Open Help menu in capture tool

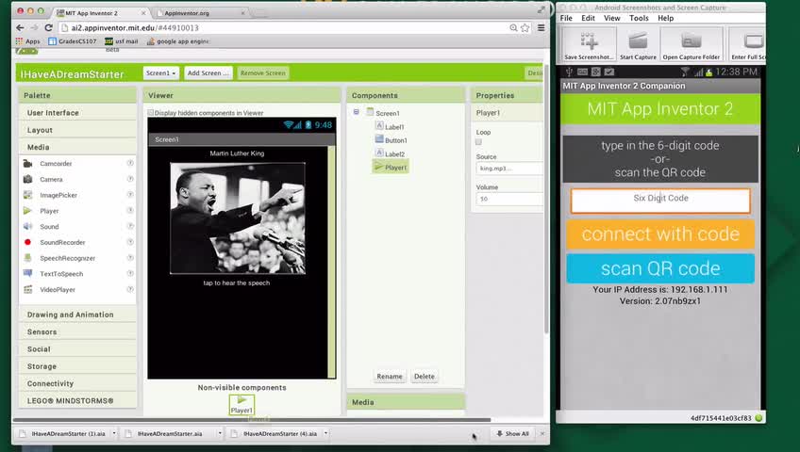[665, 18]
